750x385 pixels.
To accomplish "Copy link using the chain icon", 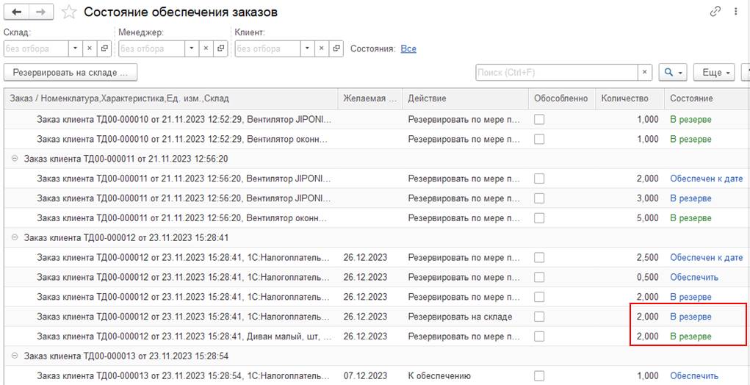I will point(715,12).
